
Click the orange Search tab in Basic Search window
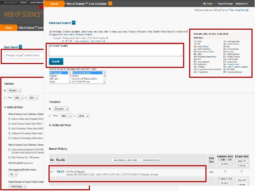coord(9,28)
